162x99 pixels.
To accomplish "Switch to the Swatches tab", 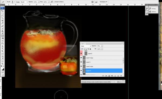I will [96, 82].
